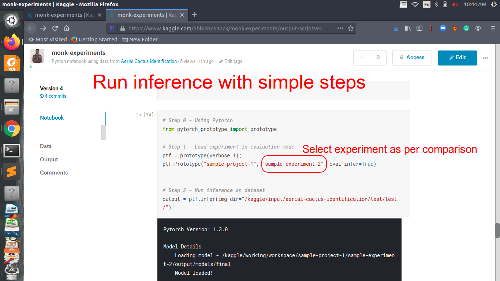Open page actions three-dot menu in URL bar
This screenshot has height=281, width=500.
(x=340, y=28)
